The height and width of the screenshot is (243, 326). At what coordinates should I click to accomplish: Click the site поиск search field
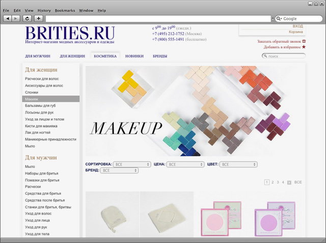tap(286, 56)
